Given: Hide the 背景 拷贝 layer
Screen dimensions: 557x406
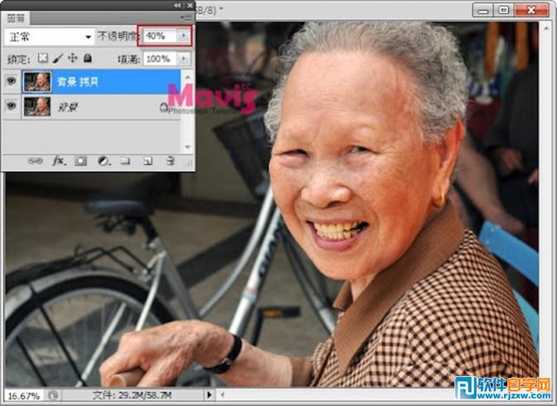Looking at the screenshot, I should 11,81.
